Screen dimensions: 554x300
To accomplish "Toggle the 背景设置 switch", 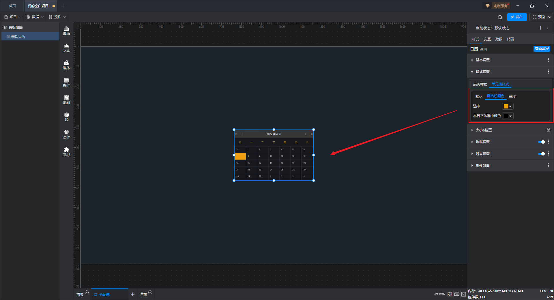I will [541, 154].
